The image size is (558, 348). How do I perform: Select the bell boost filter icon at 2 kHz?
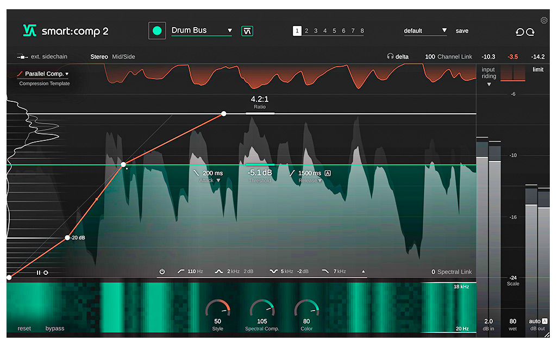[x=219, y=272]
